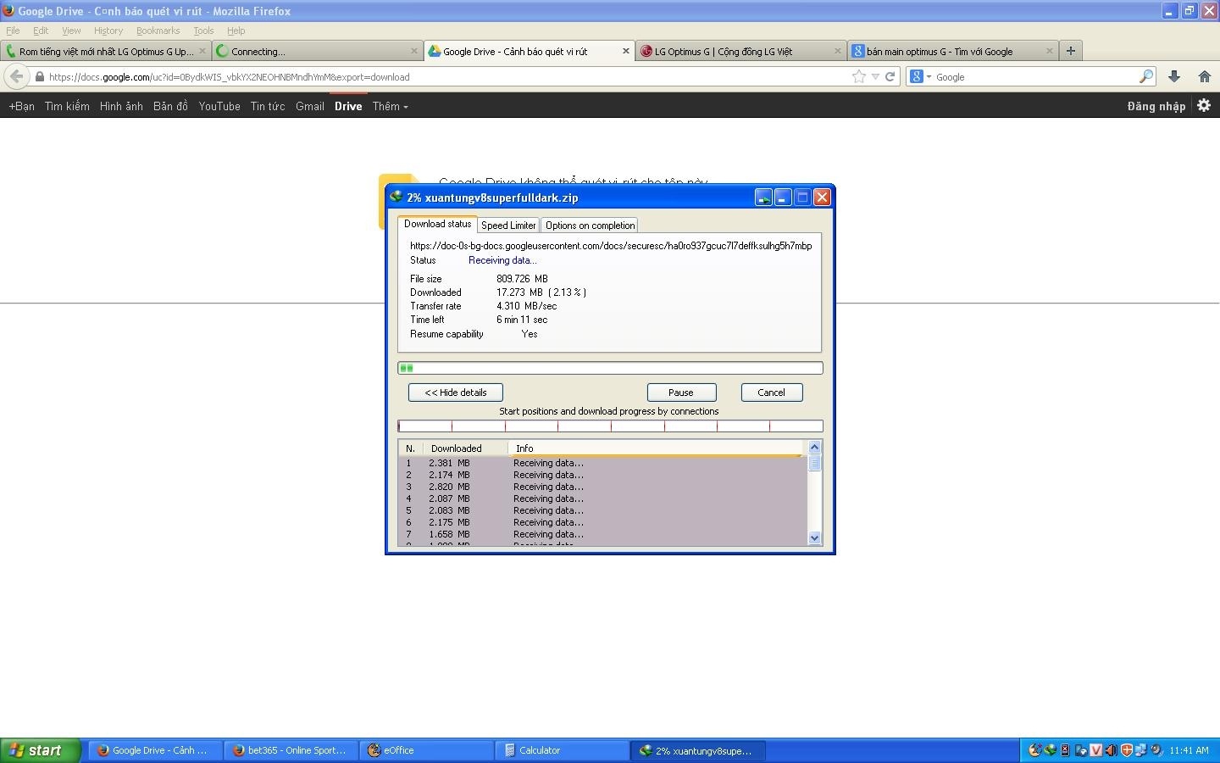Open the Firefox downloads arrow icon

[1174, 76]
